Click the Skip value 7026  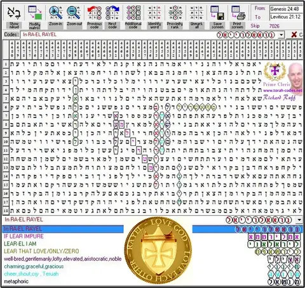click(274, 26)
